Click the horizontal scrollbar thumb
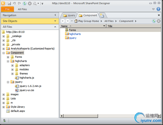163x125 pixels. click(81, 116)
